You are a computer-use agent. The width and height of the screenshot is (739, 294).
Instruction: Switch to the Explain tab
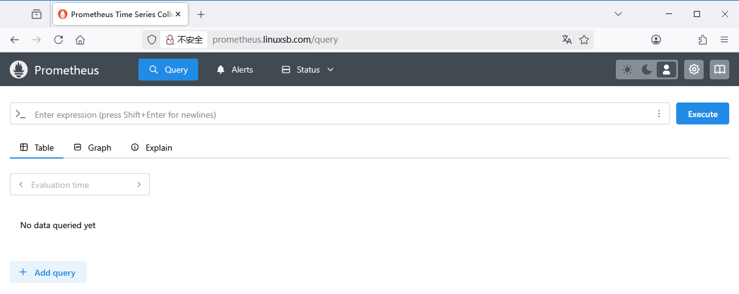(152, 148)
